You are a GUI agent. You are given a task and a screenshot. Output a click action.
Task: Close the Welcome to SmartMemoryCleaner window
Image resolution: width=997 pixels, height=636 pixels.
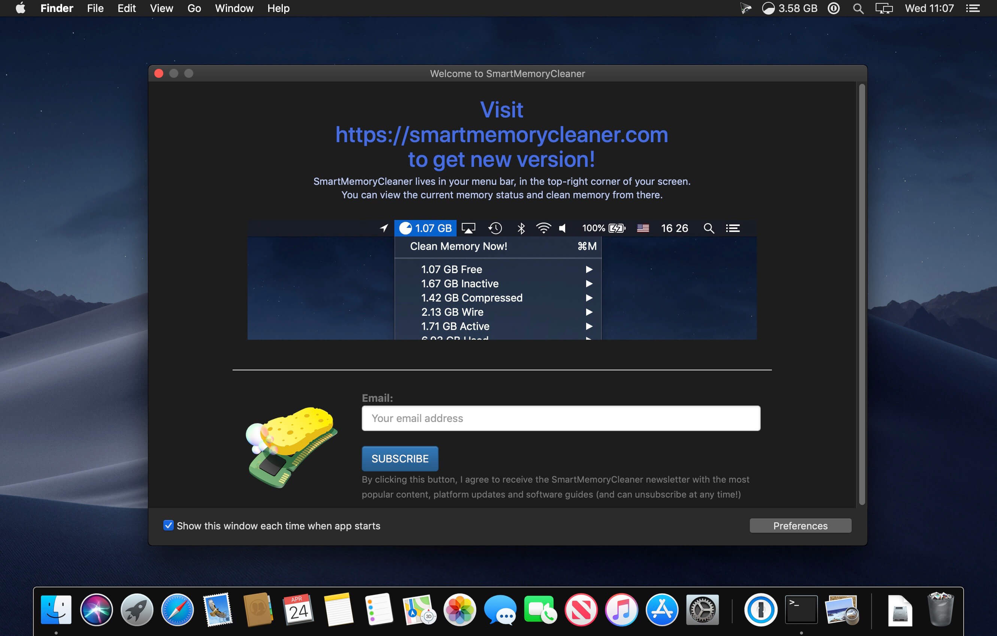[x=158, y=74]
